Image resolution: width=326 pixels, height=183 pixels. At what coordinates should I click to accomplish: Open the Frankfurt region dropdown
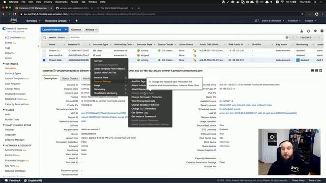294,21
